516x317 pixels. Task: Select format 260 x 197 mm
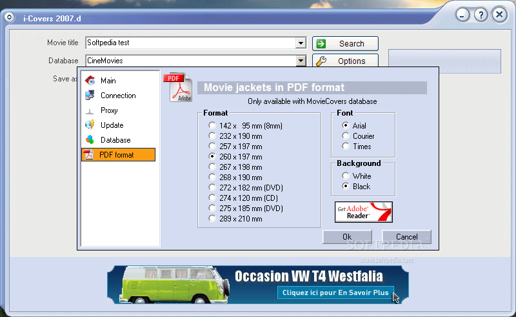pos(235,156)
